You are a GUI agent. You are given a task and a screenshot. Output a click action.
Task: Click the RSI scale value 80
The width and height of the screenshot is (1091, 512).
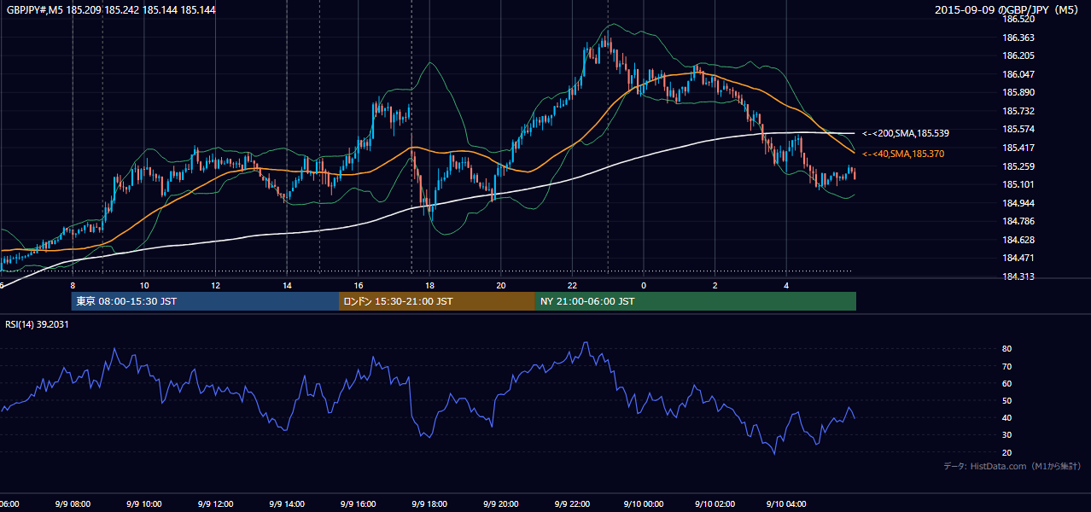(1006, 349)
